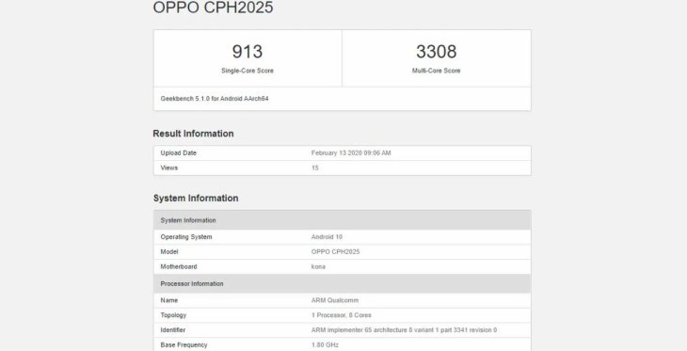Click the Identifier label
The image size is (687, 351).
coord(173,330)
